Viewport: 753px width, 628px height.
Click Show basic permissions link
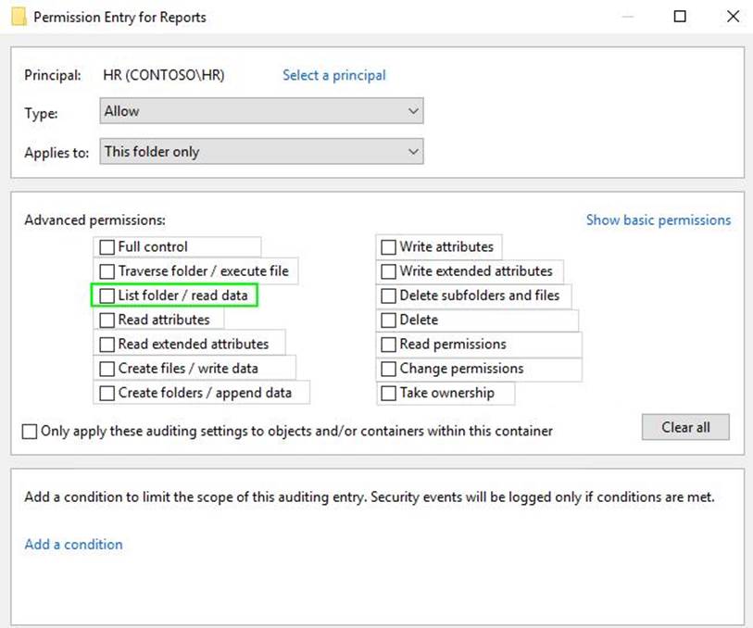click(658, 220)
